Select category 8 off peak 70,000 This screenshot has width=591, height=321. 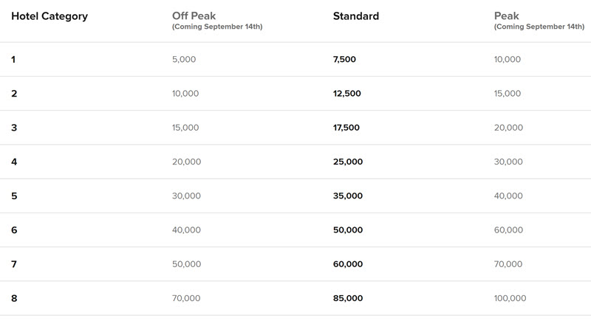(x=186, y=298)
